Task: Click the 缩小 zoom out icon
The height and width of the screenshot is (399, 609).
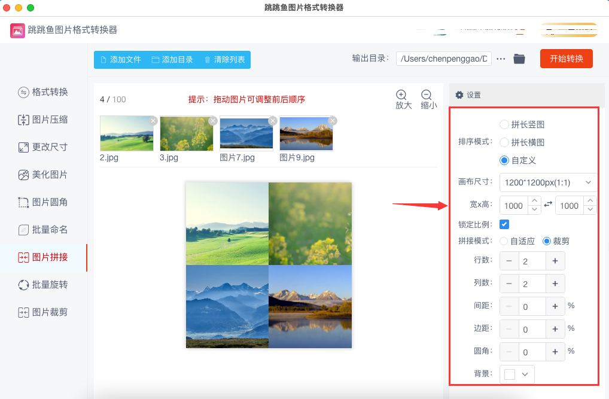Action: click(428, 99)
